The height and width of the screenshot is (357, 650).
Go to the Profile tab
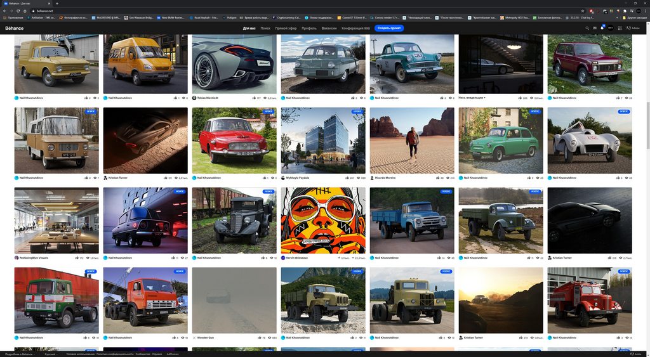tap(309, 28)
